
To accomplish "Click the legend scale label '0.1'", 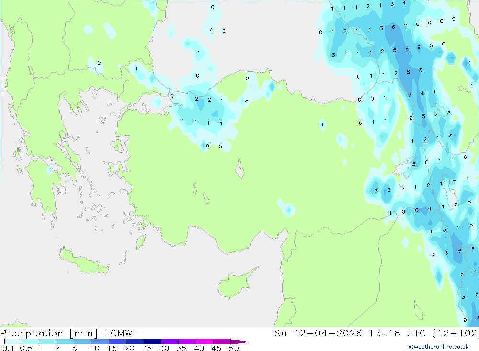I will (8, 348).
